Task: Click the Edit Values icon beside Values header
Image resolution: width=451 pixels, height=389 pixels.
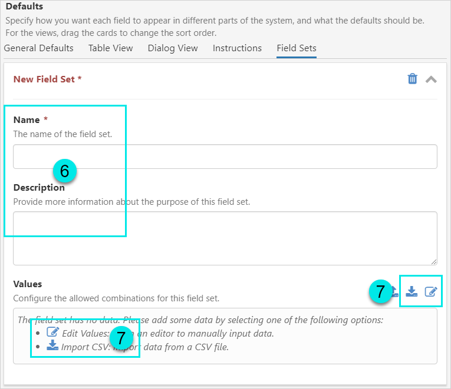Action: click(x=431, y=291)
